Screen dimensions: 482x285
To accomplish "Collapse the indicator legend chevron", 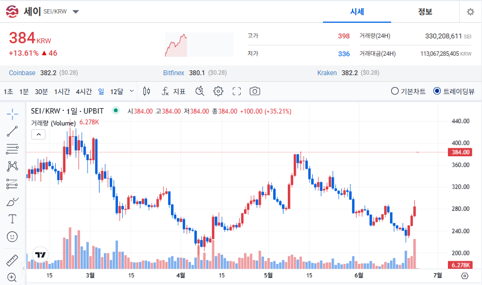I will [38, 134].
